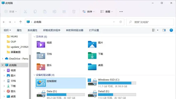This screenshot has height=99, width=176.
Task: Select 此电脑 in navigation tree
Action: coord(14,65)
